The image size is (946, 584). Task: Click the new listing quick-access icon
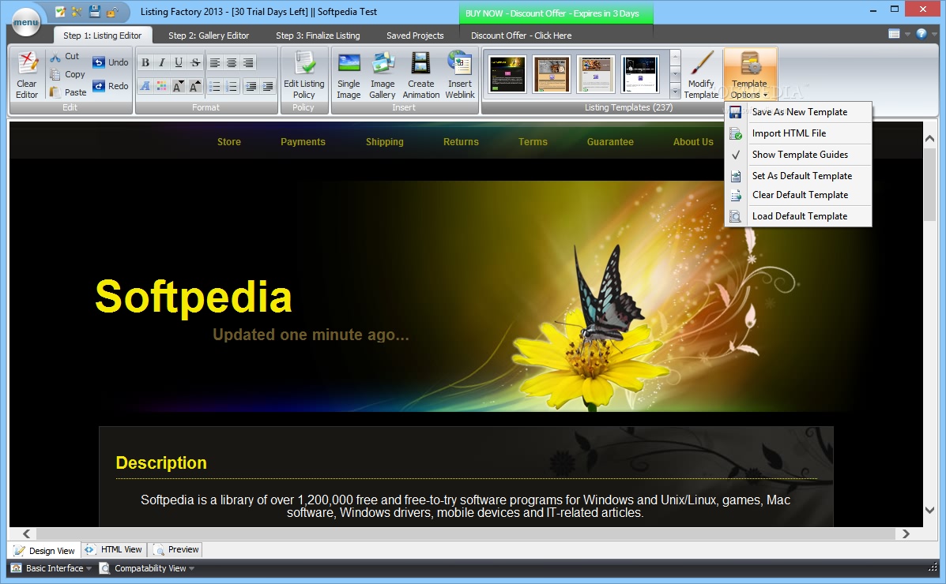pos(60,12)
